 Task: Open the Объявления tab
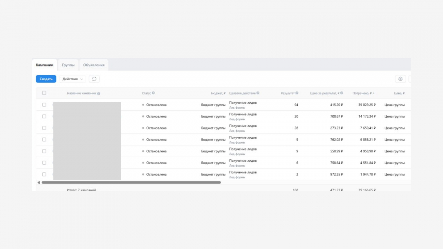coord(94,65)
